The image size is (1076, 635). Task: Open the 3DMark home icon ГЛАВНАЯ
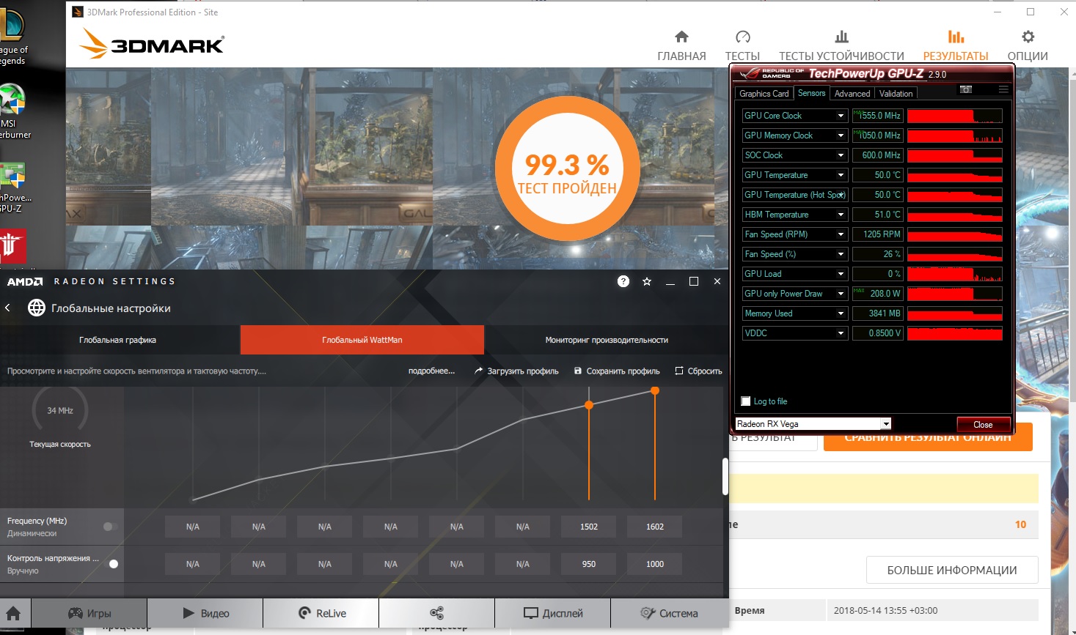coord(681,37)
